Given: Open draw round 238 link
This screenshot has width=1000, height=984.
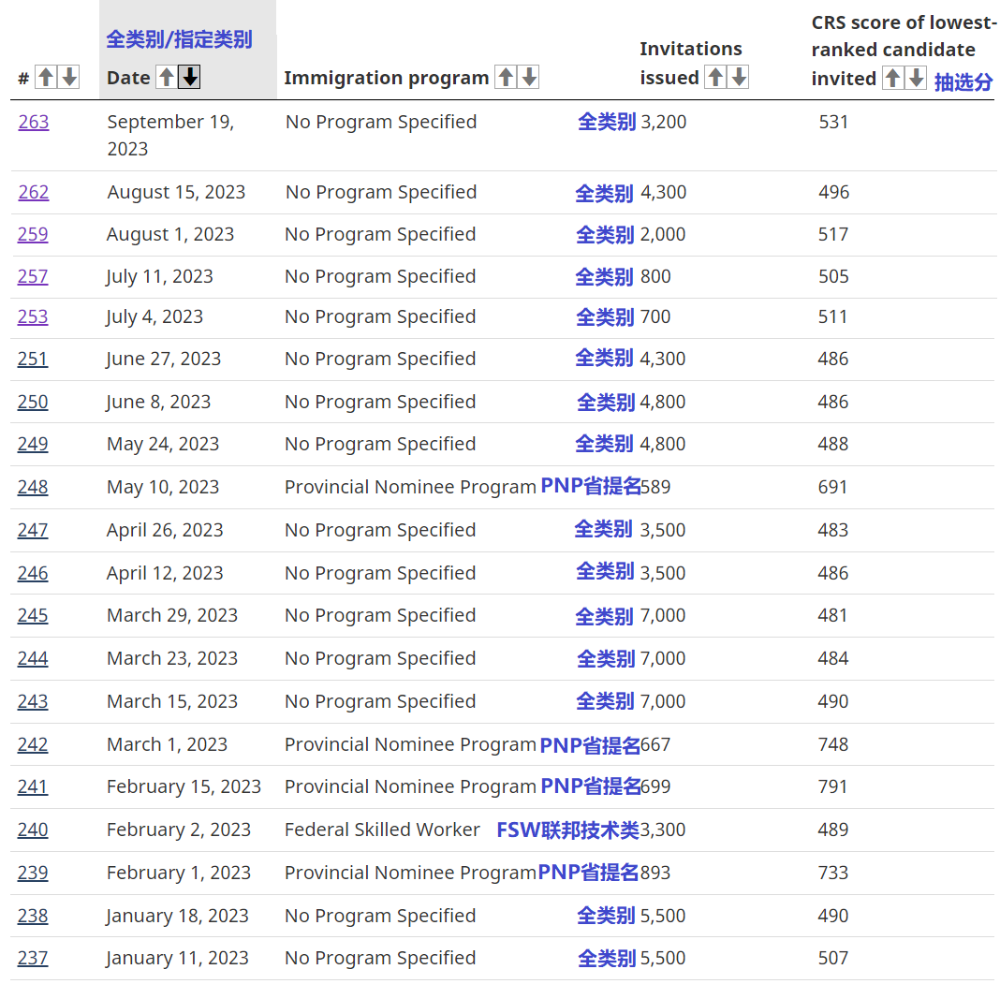Looking at the screenshot, I should (x=33, y=916).
